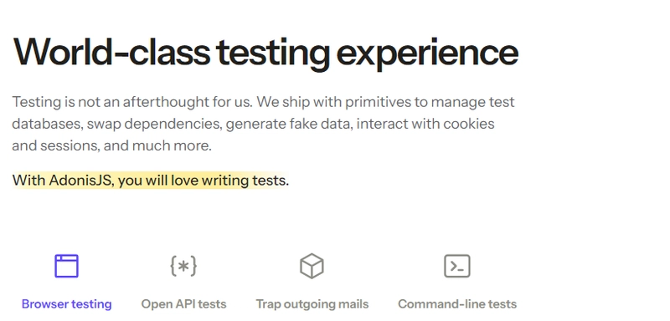Click the phrase "primitives to manage test"
The height and width of the screenshot is (321, 670).
click(x=430, y=102)
